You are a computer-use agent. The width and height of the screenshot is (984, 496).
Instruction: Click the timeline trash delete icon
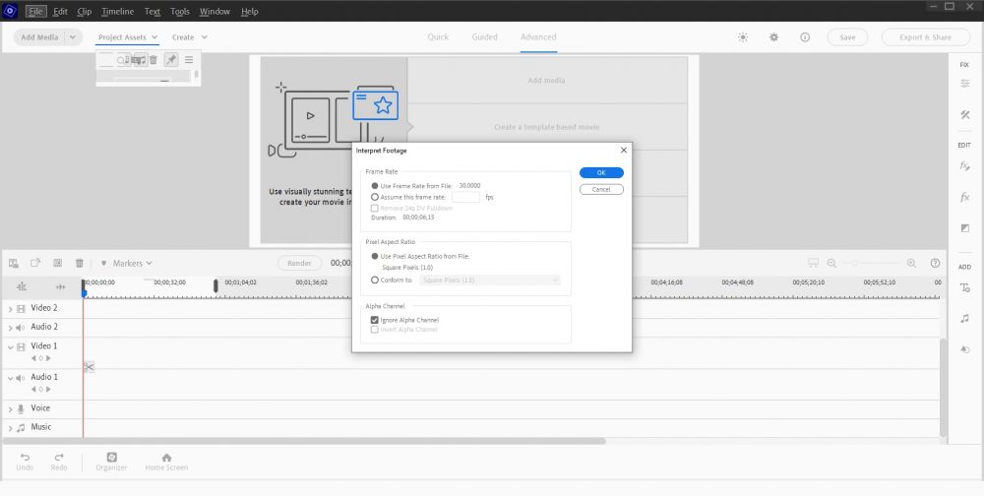coord(80,264)
